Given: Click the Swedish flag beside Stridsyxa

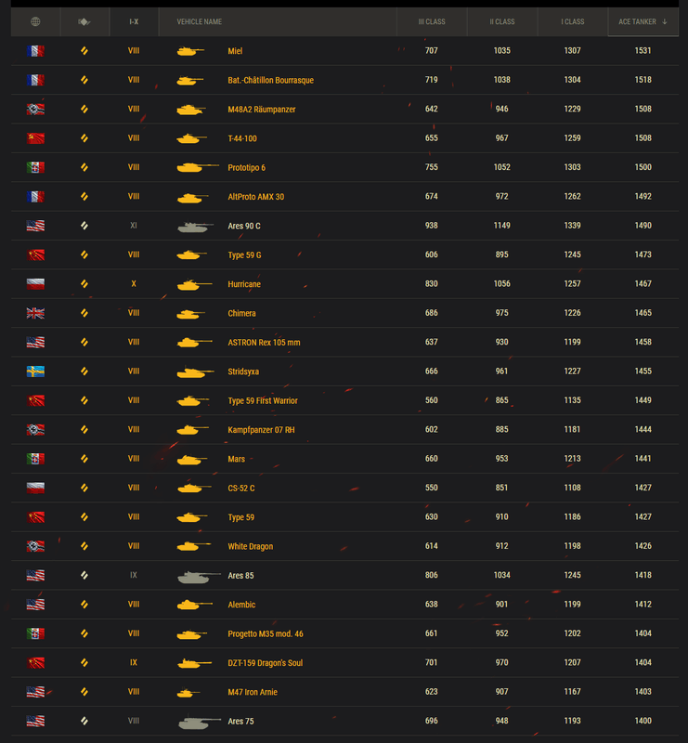Looking at the screenshot, I should (35, 371).
